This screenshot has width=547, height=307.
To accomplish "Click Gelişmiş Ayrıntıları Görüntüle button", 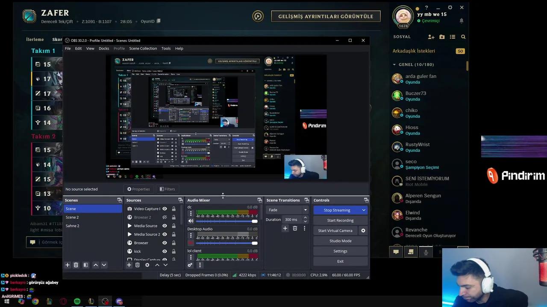I will pos(326,16).
